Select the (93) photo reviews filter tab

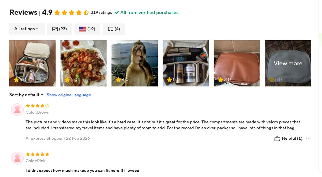[59, 29]
